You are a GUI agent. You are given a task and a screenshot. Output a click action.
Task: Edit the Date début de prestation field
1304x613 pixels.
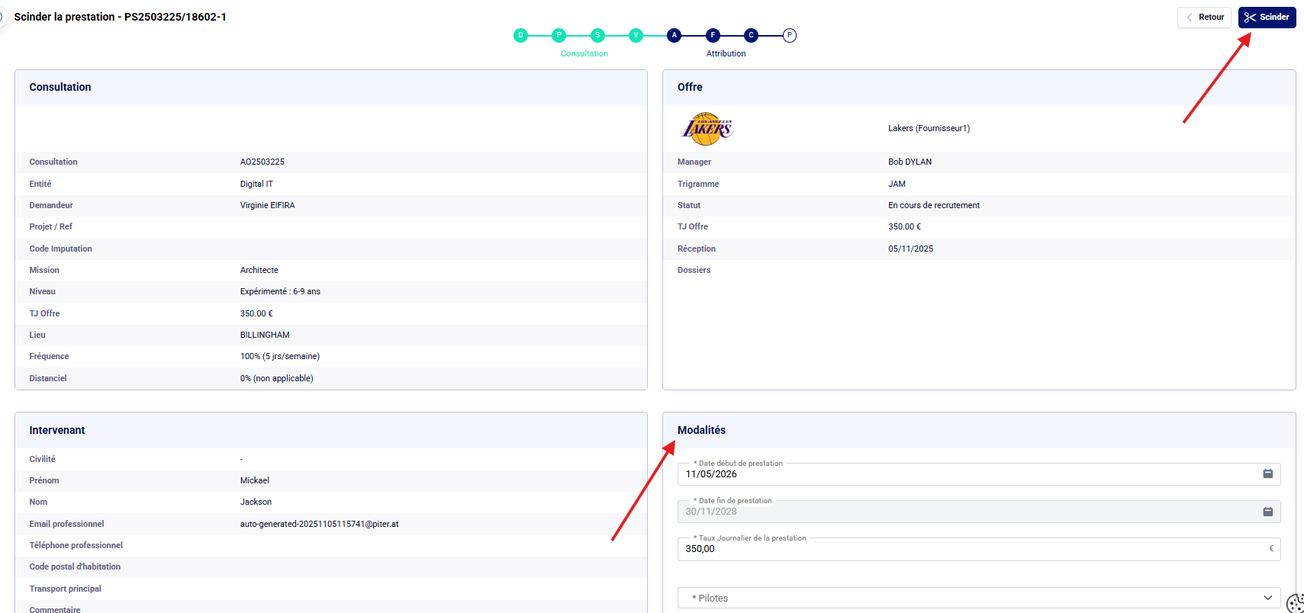979,473
